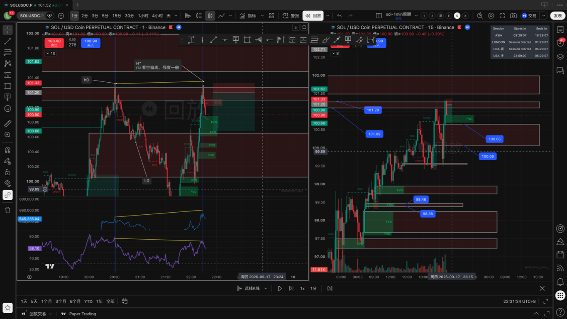567x319 pixels.
Task: Enter fullscreen mode from top toolbar
Action: (502, 16)
